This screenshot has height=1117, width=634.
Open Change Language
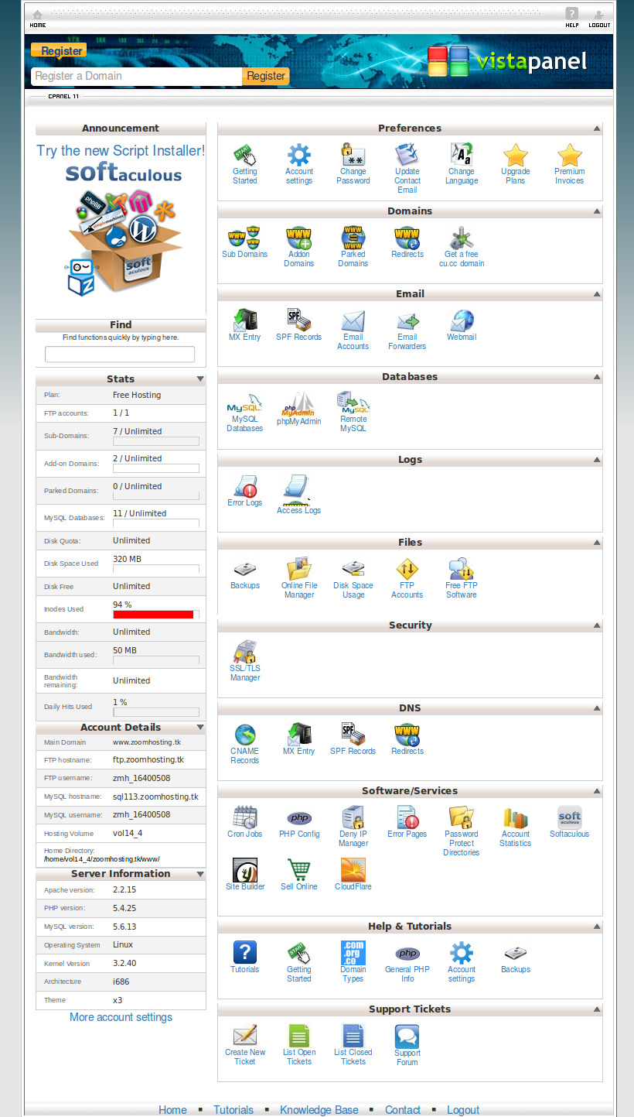pos(462,164)
